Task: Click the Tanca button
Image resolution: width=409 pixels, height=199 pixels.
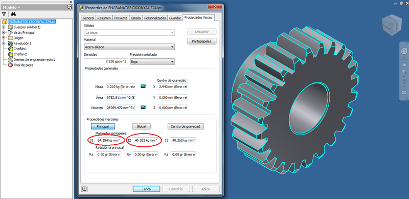Action: [x=146, y=189]
